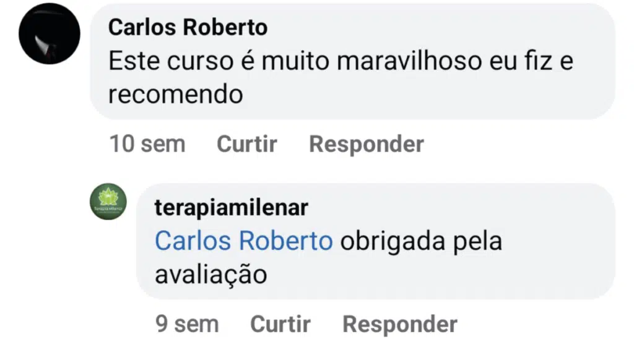This screenshot has width=634, height=357.
Task: Follow the blue Carlos Roberto mention
Action: click(x=243, y=241)
